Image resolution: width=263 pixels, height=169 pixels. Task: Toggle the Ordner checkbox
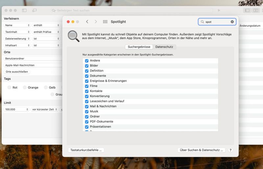pos(87,117)
